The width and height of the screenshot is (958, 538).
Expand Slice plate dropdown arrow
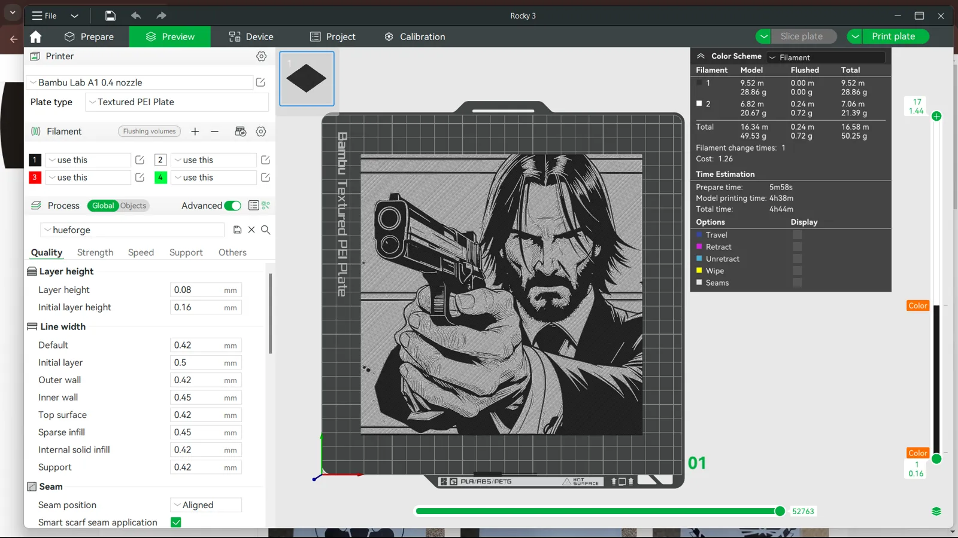pyautogui.click(x=763, y=36)
